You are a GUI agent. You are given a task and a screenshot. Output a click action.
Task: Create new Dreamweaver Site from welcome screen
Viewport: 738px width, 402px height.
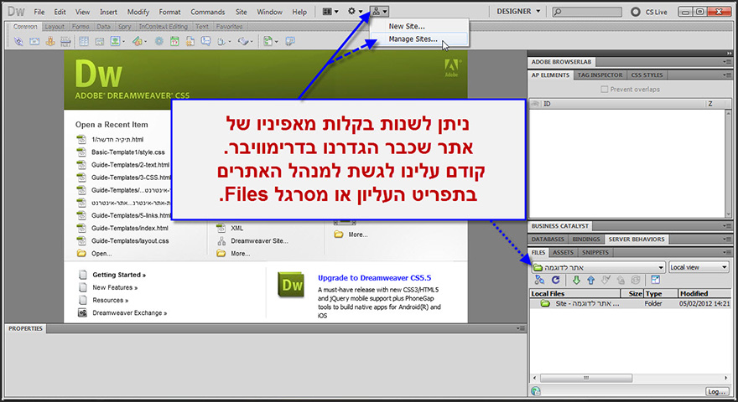(259, 240)
